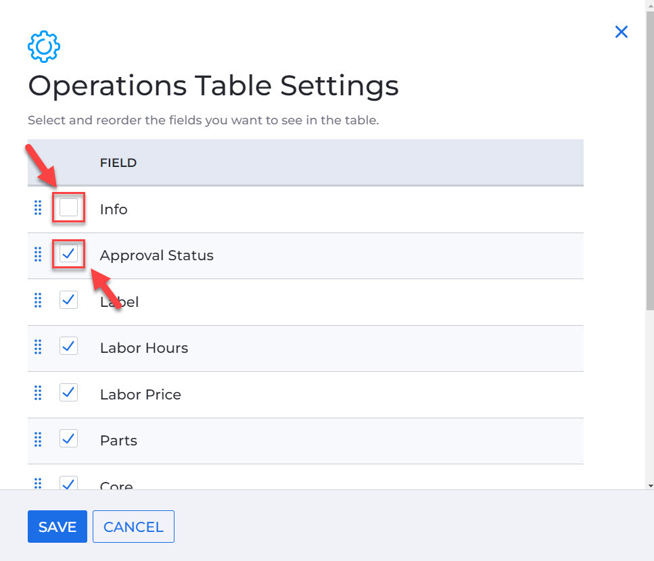Enable the Info field checkbox
Screen dimensions: 654x561
pos(69,208)
